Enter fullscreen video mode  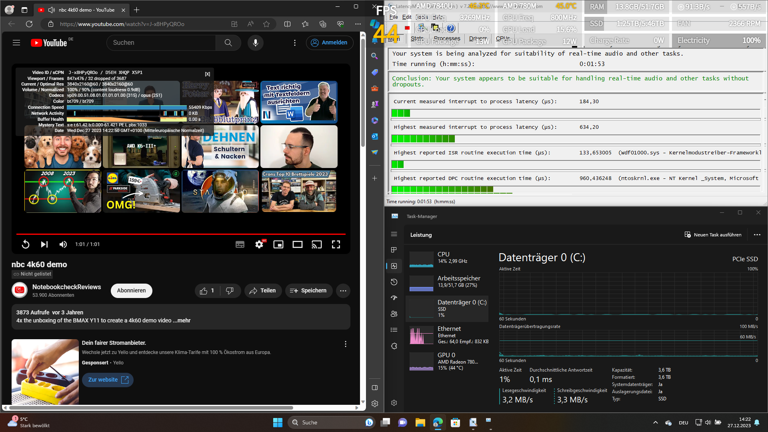(336, 244)
